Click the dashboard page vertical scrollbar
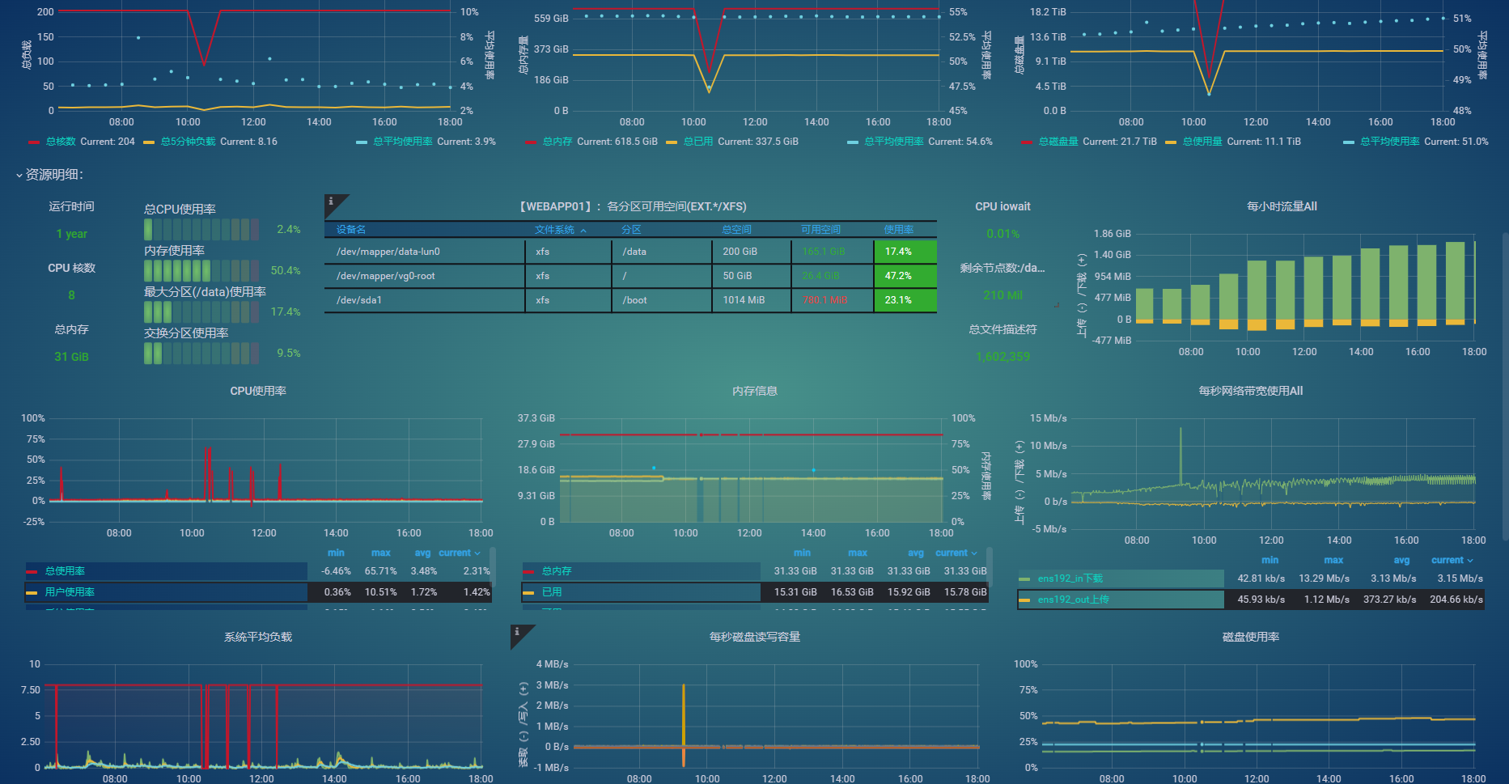The height and width of the screenshot is (784, 1509). [1505, 387]
